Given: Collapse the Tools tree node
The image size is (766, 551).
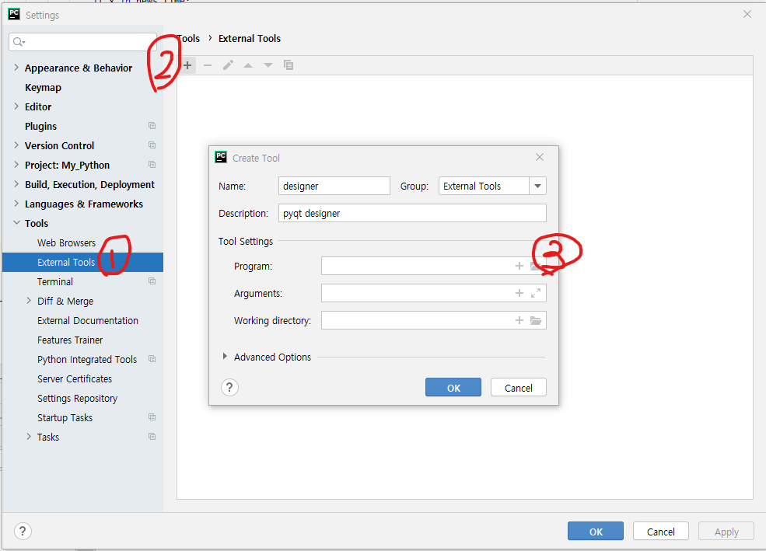Looking at the screenshot, I should [x=16, y=223].
